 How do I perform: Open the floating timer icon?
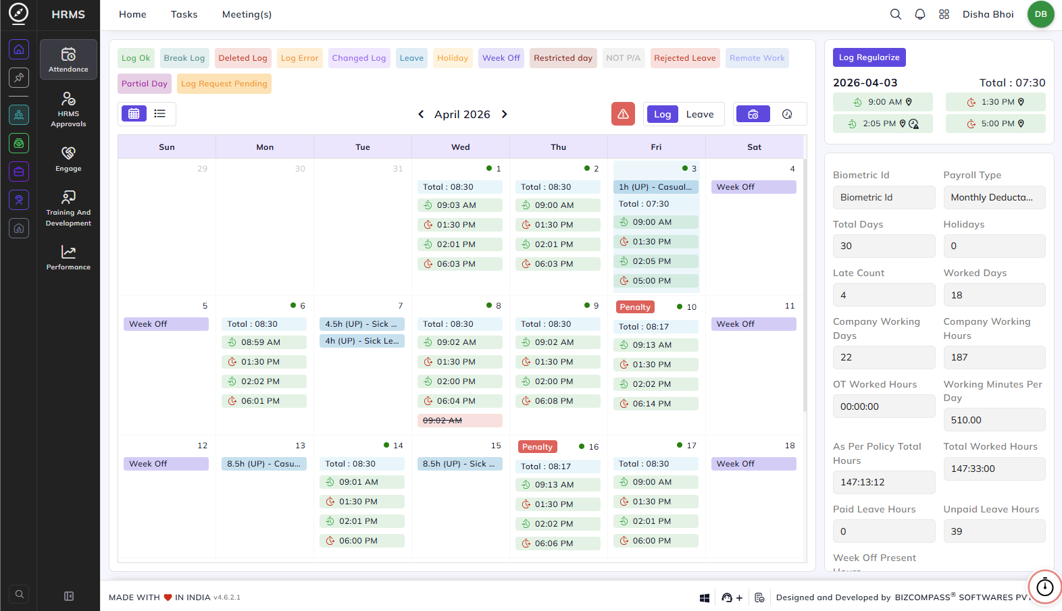1045,587
